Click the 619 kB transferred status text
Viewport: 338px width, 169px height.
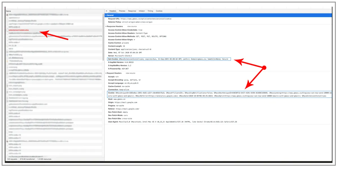(27, 159)
